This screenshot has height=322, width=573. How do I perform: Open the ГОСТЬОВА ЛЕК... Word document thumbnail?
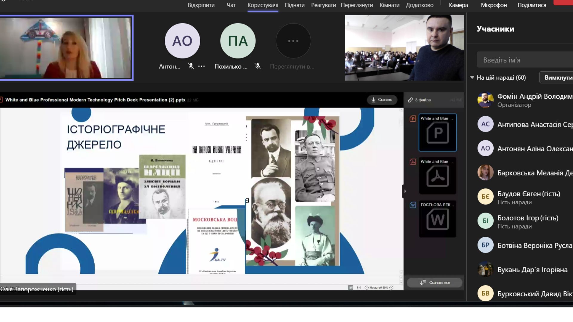(x=438, y=219)
